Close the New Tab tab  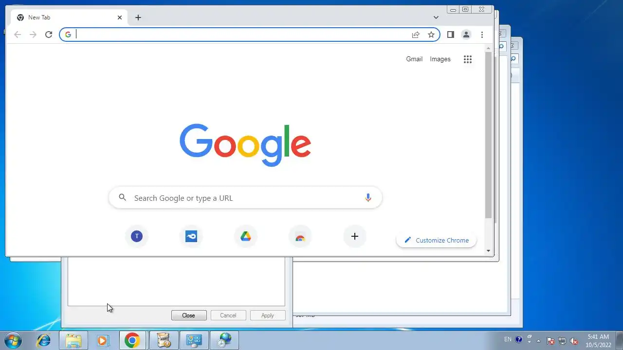(120, 17)
